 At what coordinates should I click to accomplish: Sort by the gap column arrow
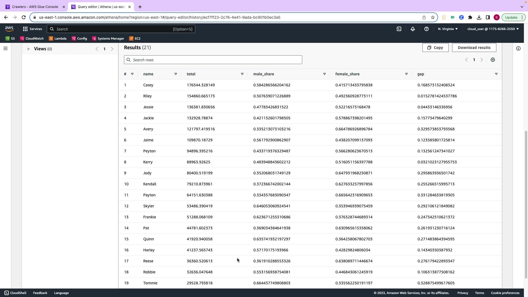(496, 74)
